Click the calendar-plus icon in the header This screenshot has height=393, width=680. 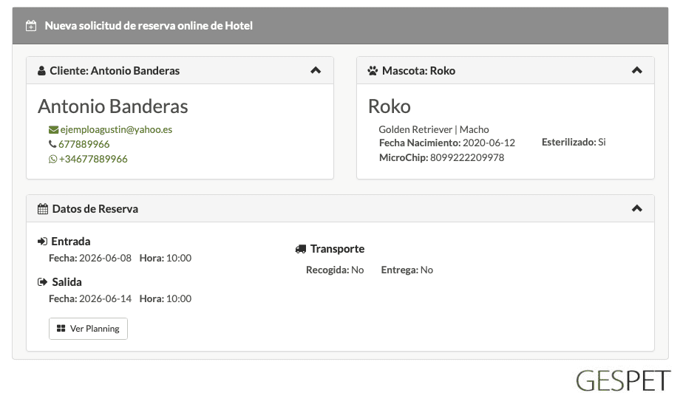pos(31,26)
